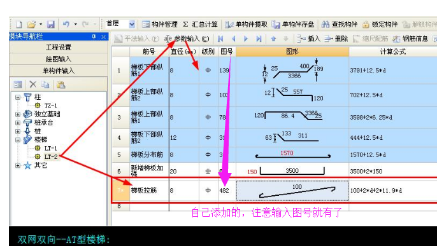Run 汇总计算 summary calculation
Image resolution: width=437 pixels, height=246 pixels.
point(200,24)
